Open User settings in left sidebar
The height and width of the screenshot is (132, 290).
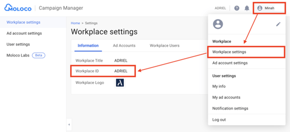[x=18, y=44]
